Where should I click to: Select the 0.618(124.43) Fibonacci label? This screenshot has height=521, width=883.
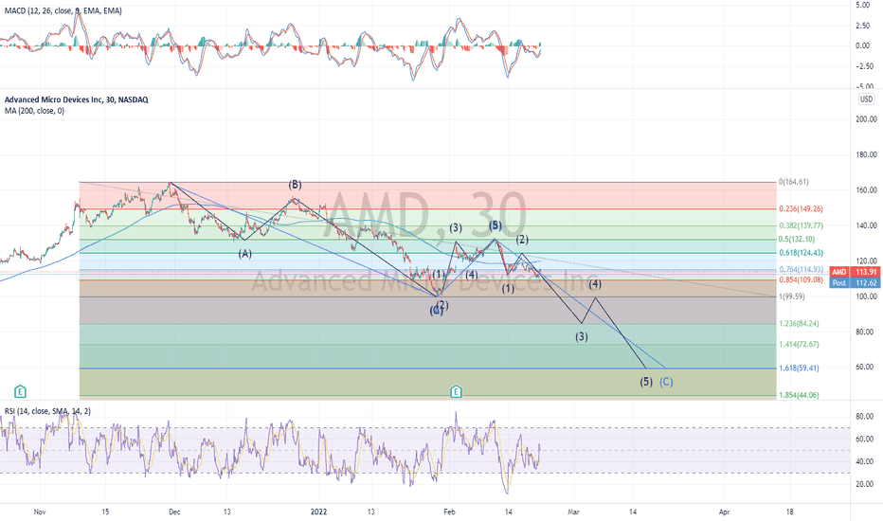801,253
